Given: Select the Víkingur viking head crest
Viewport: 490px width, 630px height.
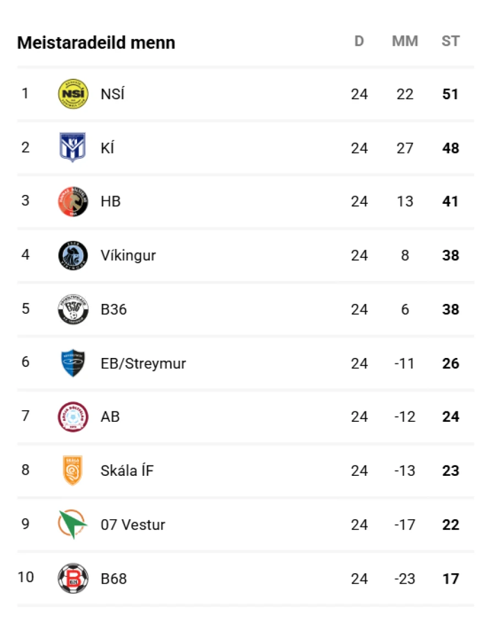Looking at the screenshot, I should [73, 255].
